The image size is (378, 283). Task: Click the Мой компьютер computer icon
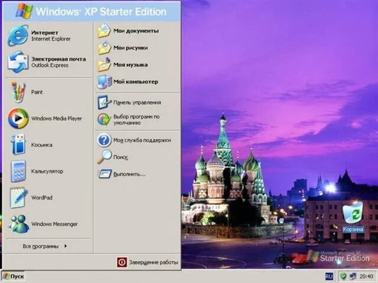[104, 82]
